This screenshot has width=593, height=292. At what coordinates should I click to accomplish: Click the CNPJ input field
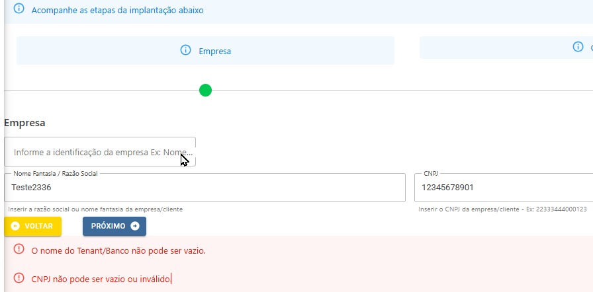point(504,188)
